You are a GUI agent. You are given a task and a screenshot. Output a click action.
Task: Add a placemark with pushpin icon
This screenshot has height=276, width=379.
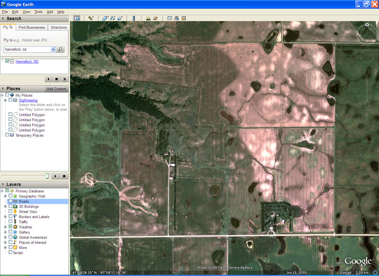pyautogui.click(x=91, y=18)
